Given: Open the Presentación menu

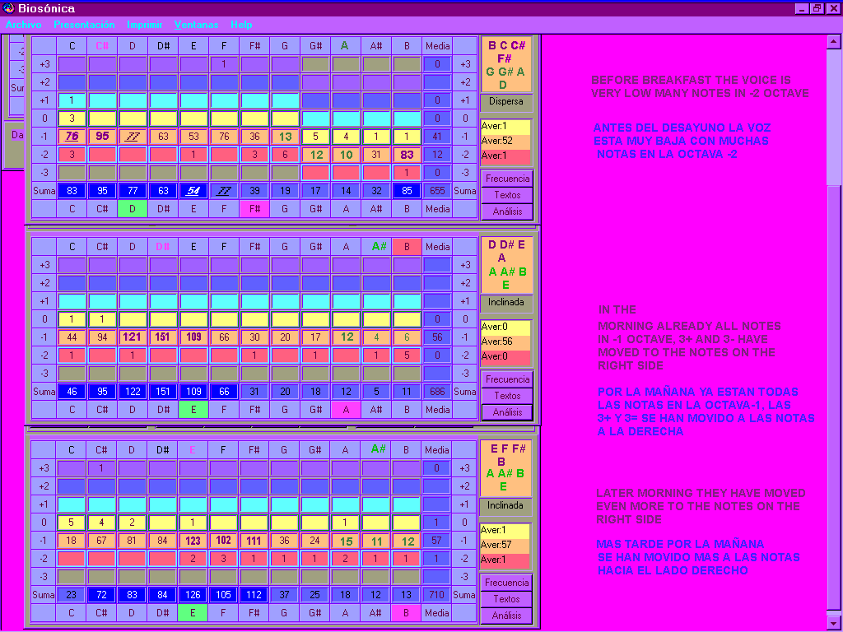Looking at the screenshot, I should point(85,25).
